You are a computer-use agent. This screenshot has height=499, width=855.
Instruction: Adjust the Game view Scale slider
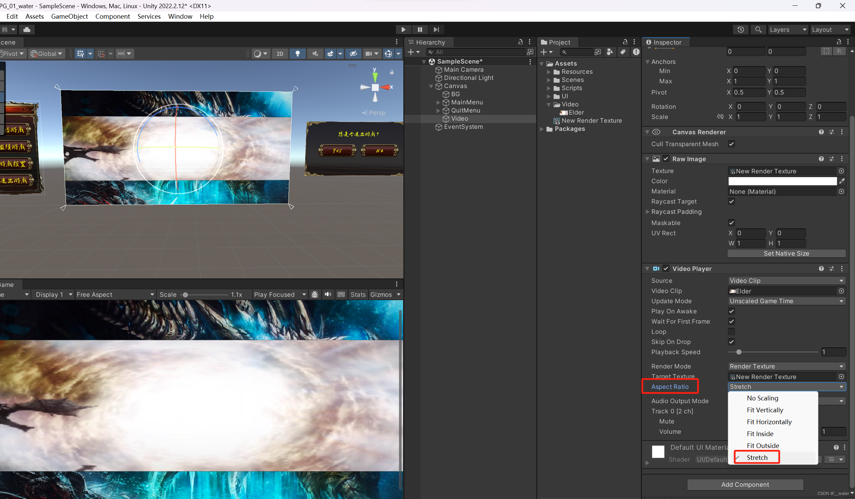coord(185,295)
